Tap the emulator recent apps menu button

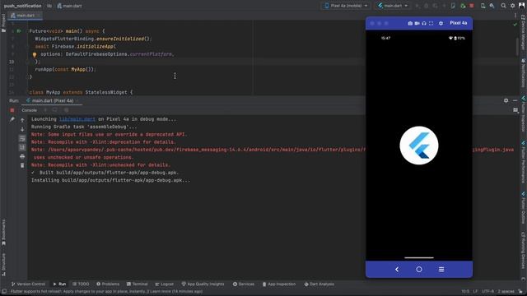441,269
